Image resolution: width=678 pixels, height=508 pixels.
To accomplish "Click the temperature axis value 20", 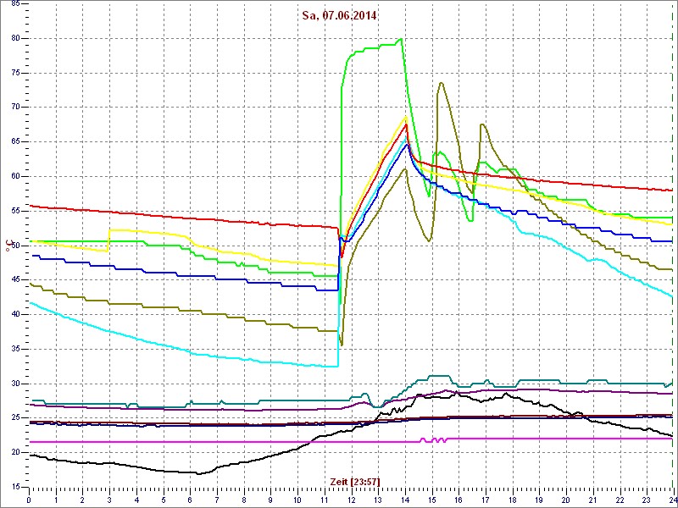I will pos(14,453).
